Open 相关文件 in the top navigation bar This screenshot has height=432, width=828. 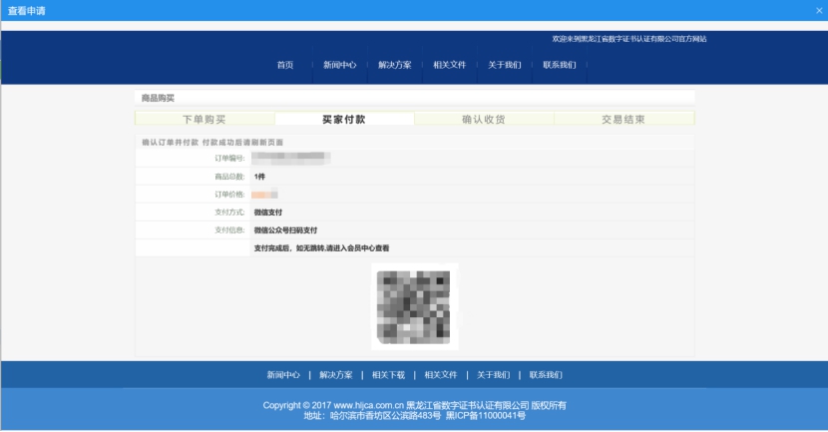(x=450, y=65)
